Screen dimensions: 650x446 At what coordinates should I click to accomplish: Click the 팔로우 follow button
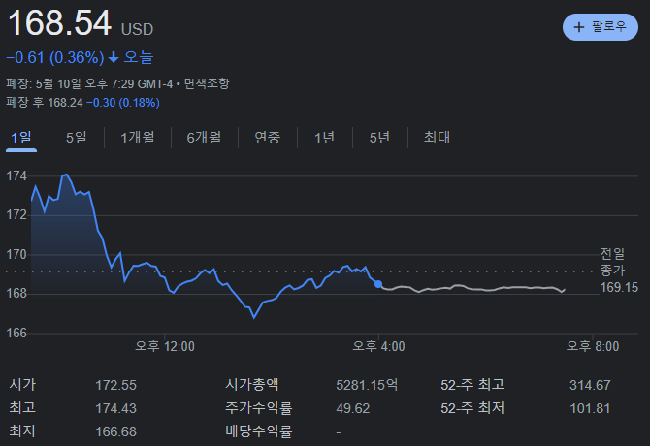[x=600, y=27]
